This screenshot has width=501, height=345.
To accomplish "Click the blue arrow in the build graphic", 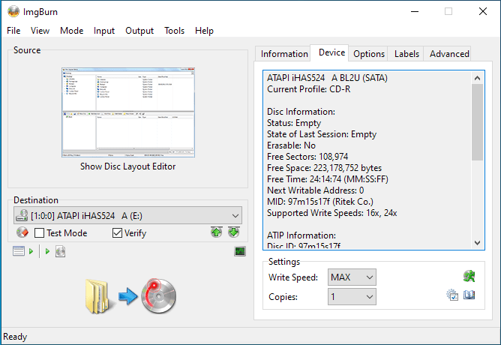I will click(x=127, y=296).
